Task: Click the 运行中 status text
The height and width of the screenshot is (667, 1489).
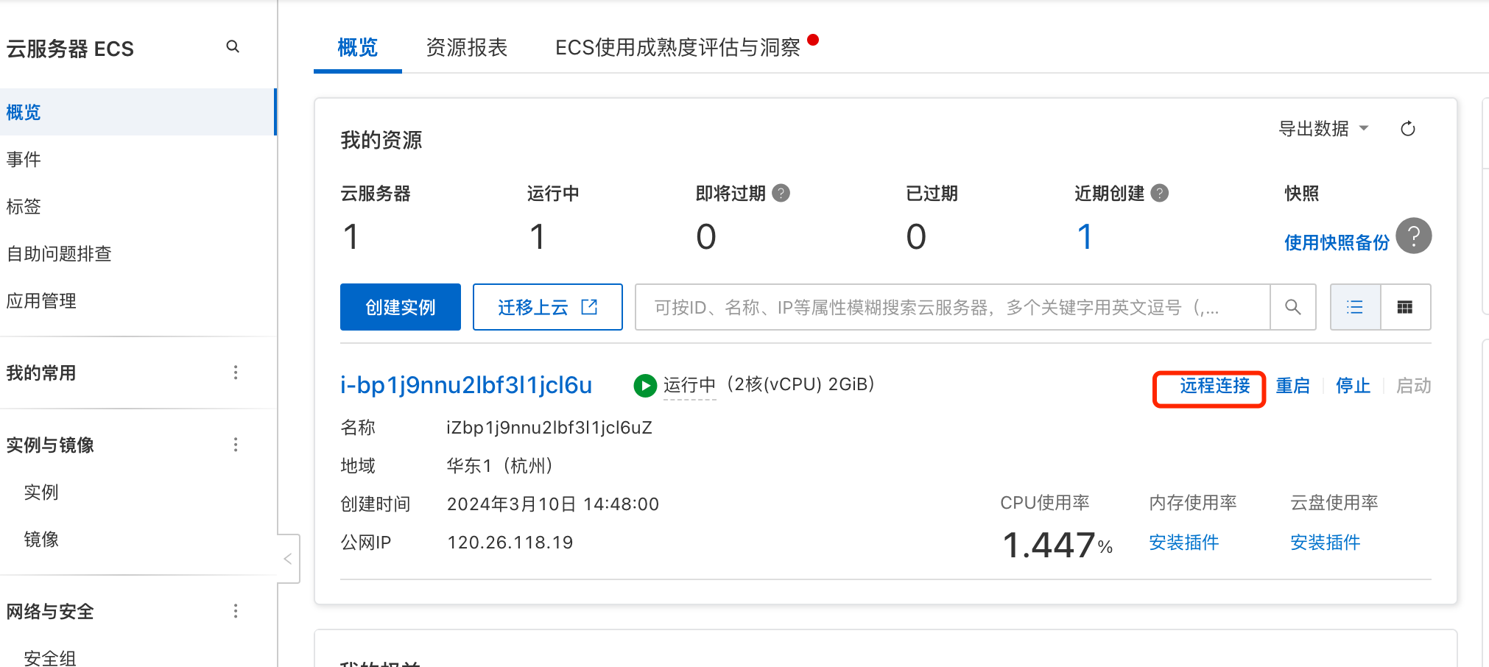Action: tap(689, 385)
